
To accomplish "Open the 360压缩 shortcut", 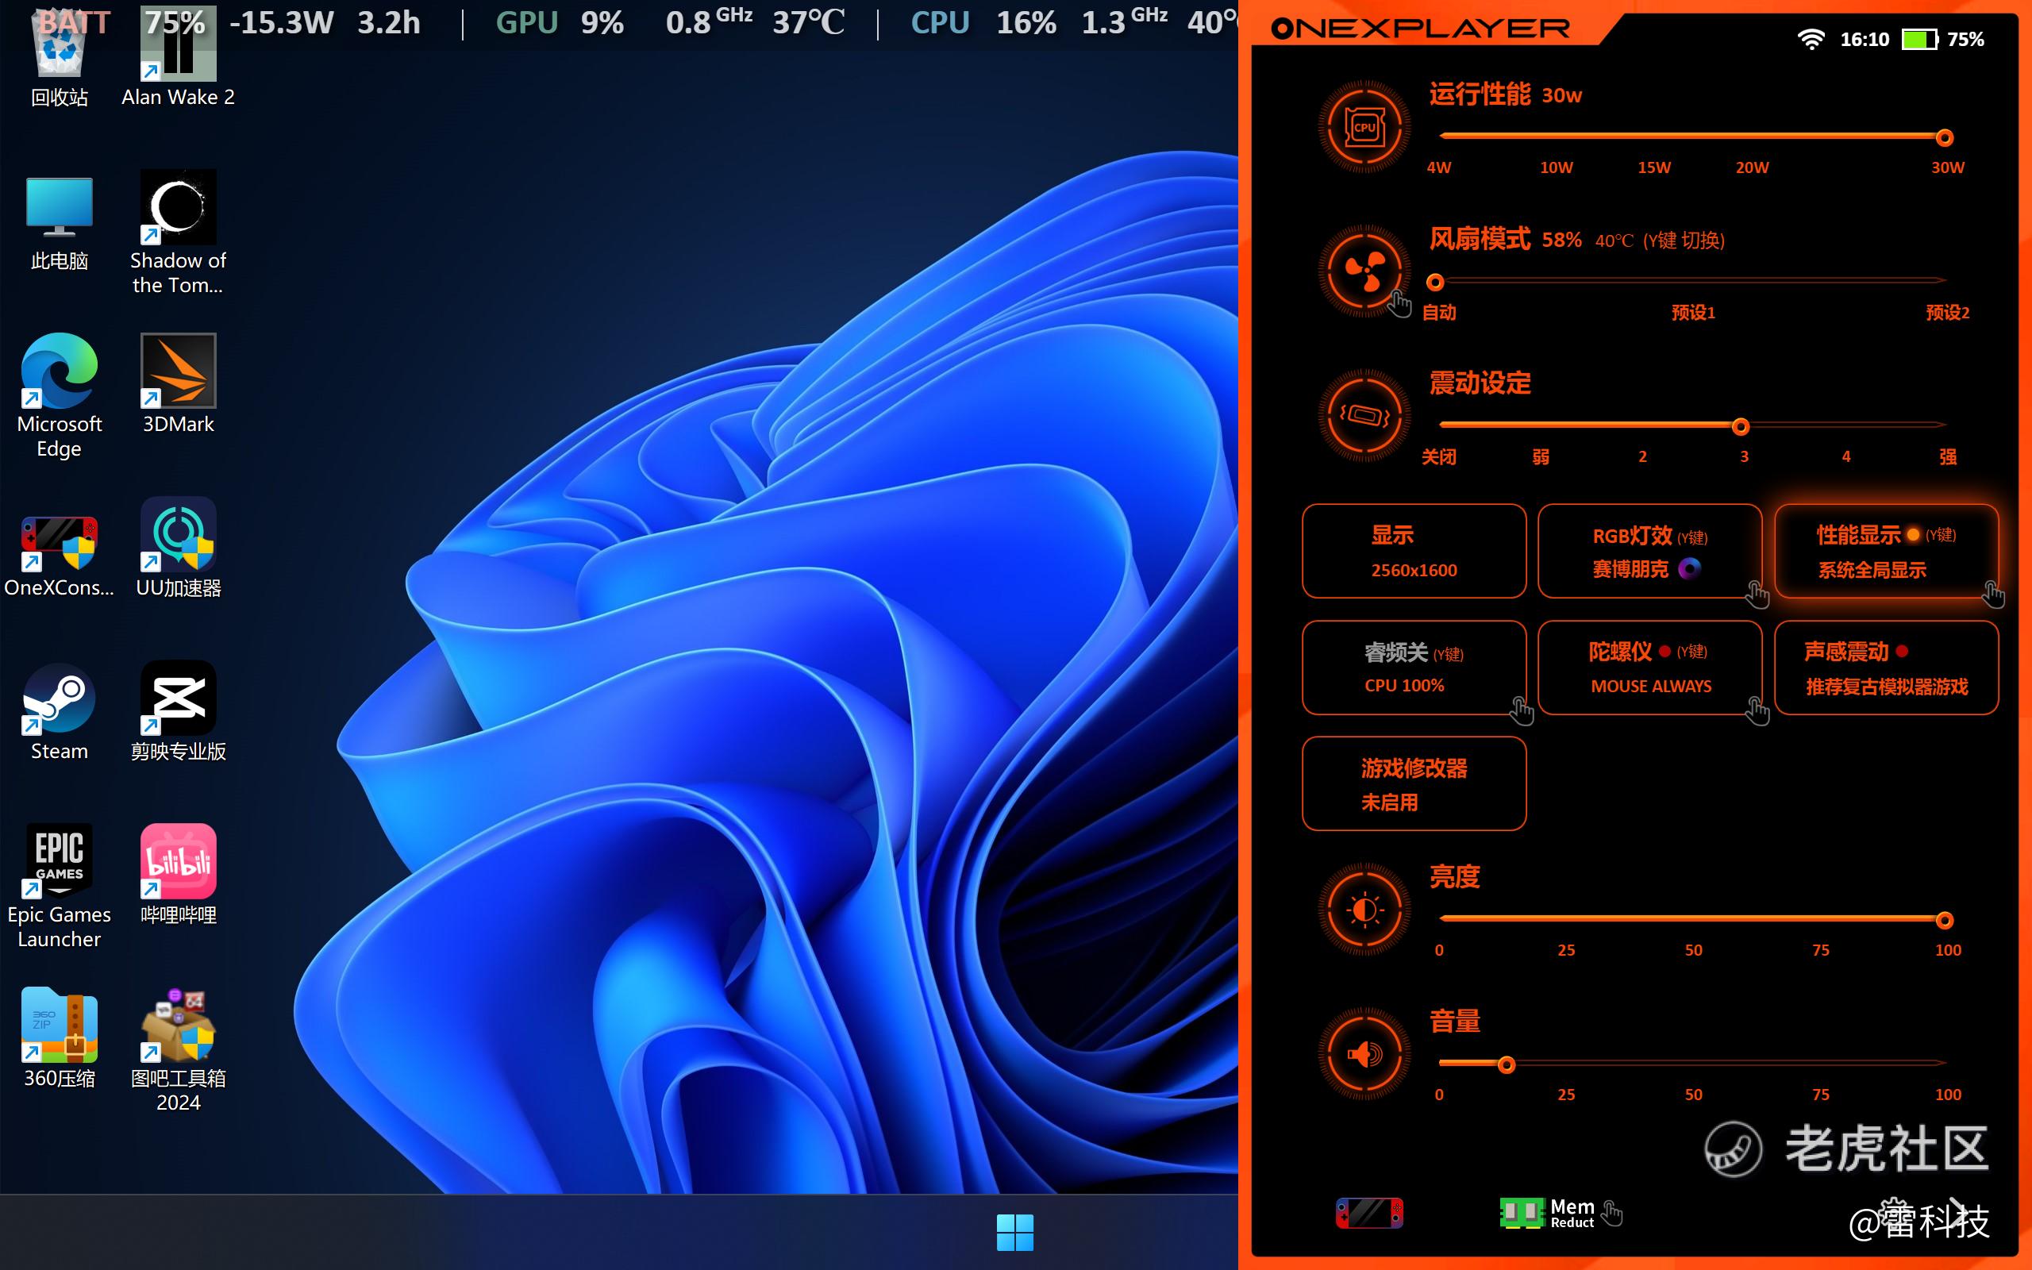I will click(59, 1038).
